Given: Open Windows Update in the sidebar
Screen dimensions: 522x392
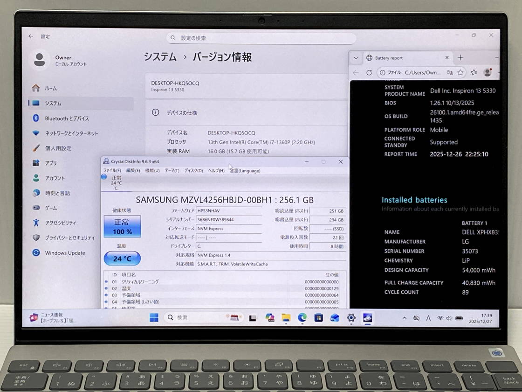Looking at the screenshot, I should [x=65, y=253].
